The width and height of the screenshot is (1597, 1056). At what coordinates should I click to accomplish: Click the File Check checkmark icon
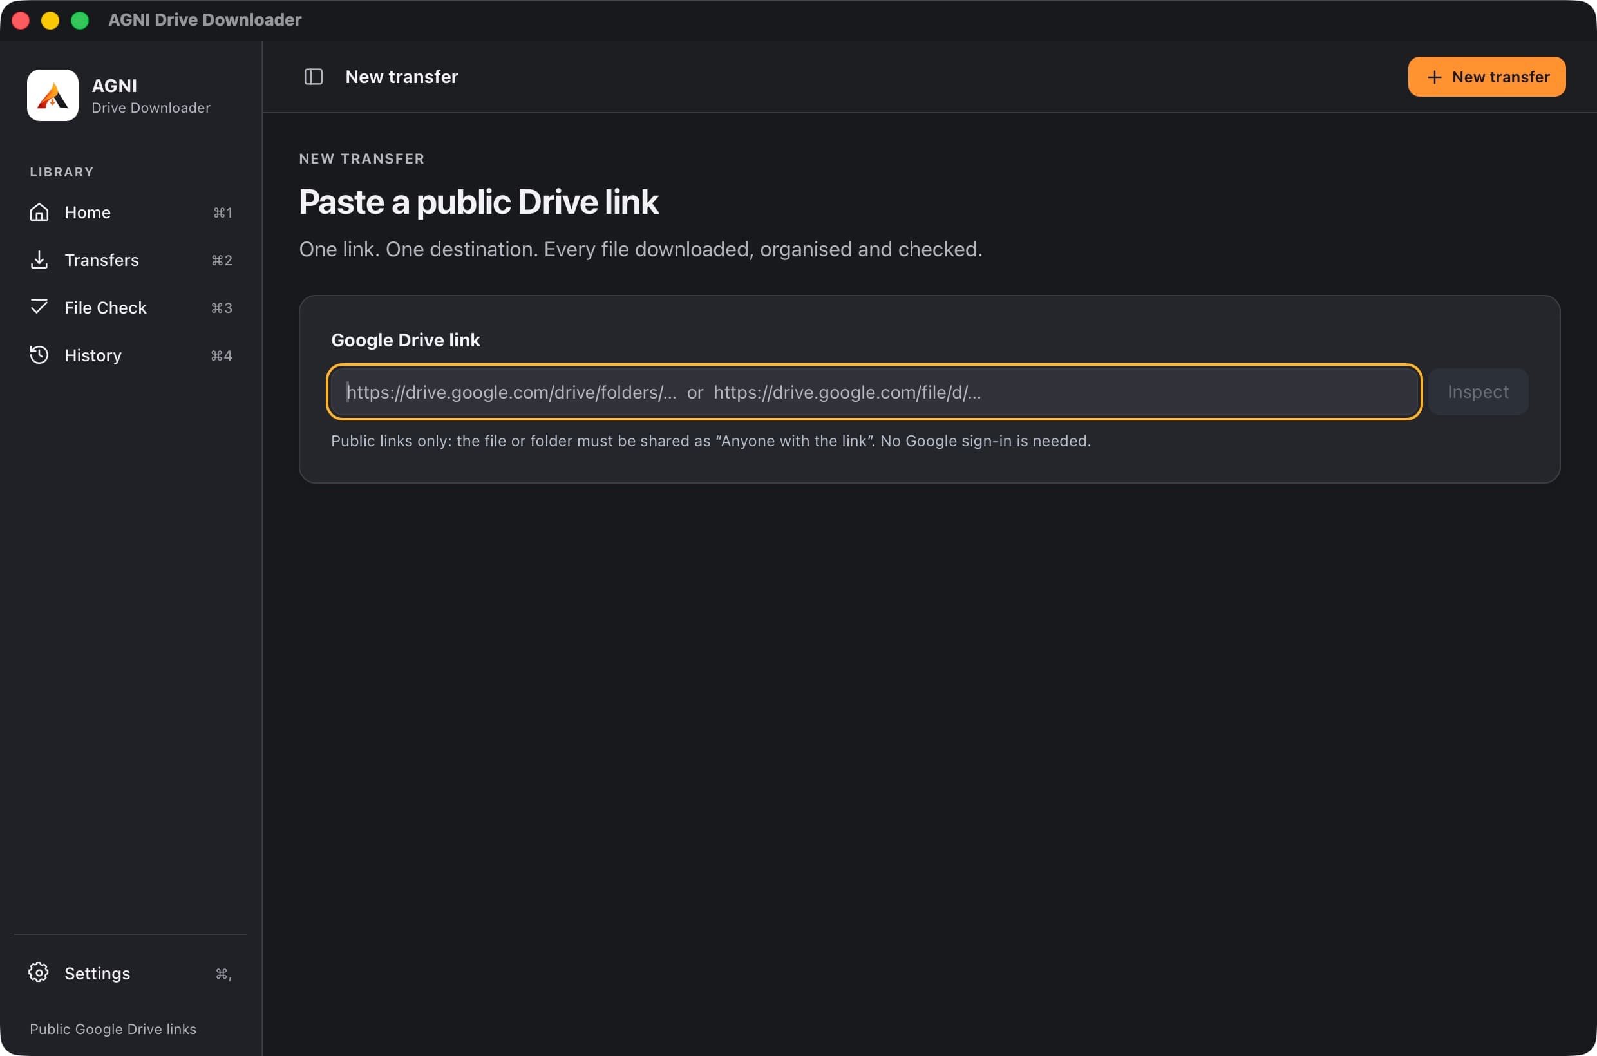pyautogui.click(x=39, y=307)
